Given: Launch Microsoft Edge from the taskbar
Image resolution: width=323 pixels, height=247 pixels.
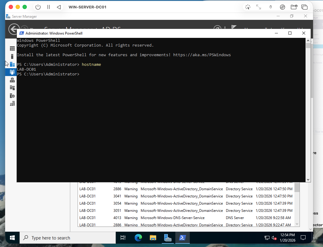Looking at the screenshot, I should click(138, 237).
